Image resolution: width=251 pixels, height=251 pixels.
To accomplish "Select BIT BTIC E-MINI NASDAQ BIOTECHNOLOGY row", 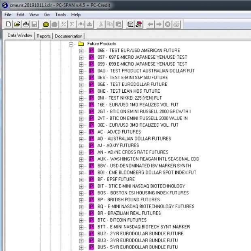I will pyautogui.click(x=141, y=186).
